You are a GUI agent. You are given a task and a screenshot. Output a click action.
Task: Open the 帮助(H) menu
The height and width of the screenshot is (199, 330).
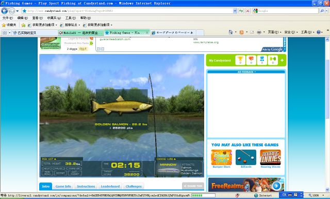coord(86,18)
